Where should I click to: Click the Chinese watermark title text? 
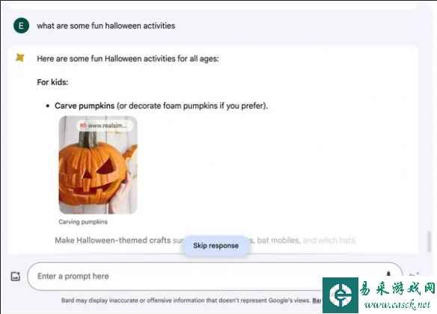tap(397, 288)
